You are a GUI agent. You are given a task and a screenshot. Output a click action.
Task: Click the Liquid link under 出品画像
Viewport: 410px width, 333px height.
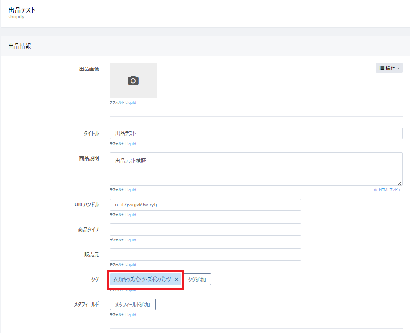131,102
